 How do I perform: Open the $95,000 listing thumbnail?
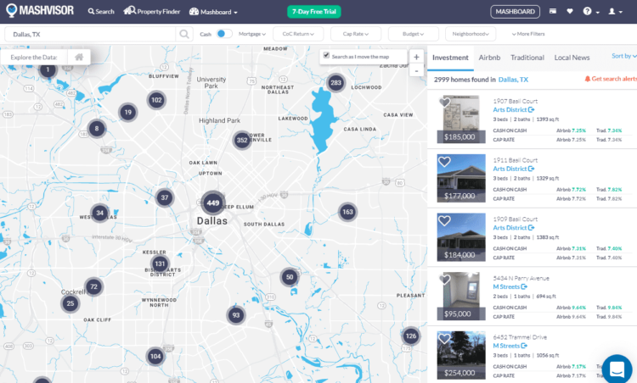(x=461, y=296)
